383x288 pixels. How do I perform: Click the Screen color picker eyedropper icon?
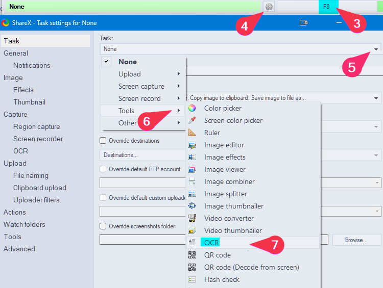click(192, 120)
